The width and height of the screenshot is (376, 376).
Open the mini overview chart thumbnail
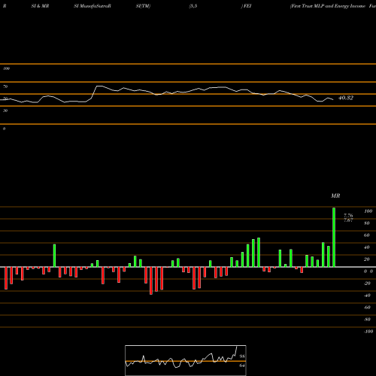[x=186, y=360]
